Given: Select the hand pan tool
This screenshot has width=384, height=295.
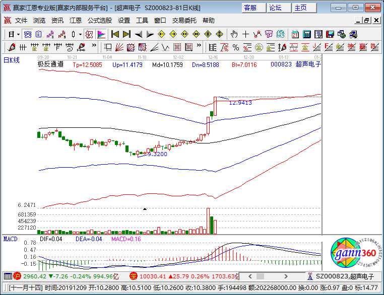Looking at the screenshot, I should coord(234,34).
